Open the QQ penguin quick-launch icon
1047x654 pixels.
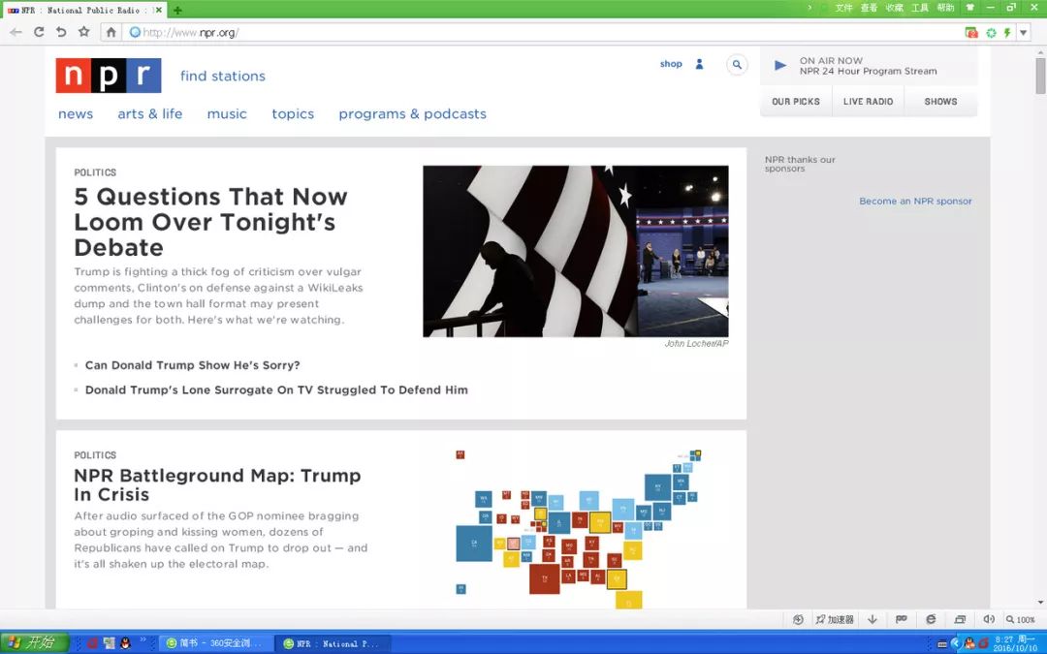pyautogui.click(x=125, y=643)
